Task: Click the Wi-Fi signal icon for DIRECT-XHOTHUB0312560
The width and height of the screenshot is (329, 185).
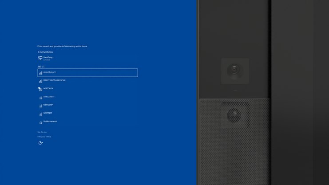Action: [40, 81]
